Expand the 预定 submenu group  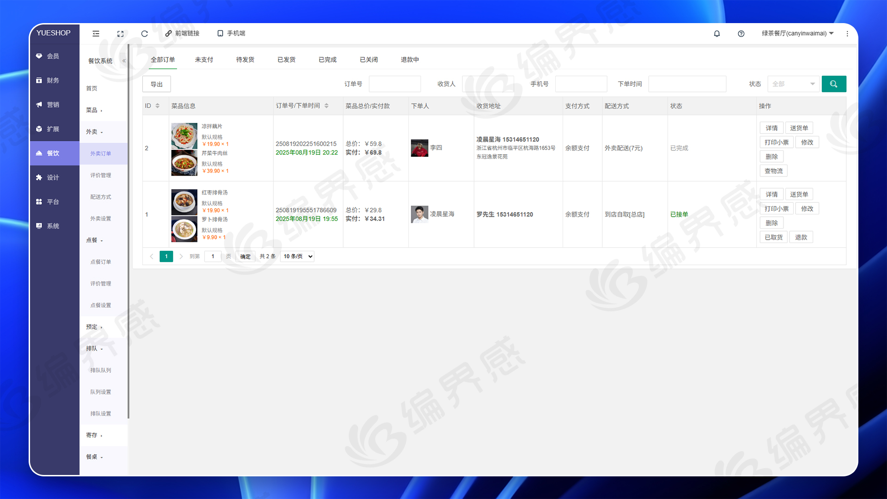[x=103, y=327]
